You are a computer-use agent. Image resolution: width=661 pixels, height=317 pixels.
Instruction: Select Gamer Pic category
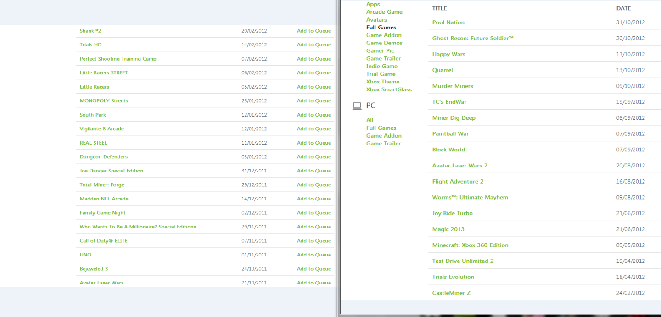380,51
